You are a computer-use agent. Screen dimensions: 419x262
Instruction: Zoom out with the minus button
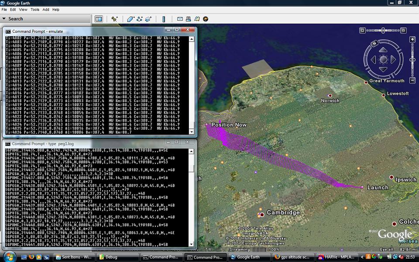pos(412,80)
